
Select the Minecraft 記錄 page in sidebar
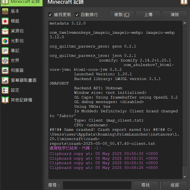(x=21, y=3)
